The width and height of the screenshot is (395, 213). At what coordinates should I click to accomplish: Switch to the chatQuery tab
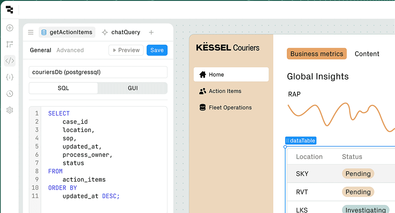click(121, 32)
